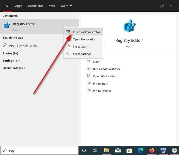The width and height of the screenshot is (179, 155).
Task: Click Open in the preview pane
Action: pyautogui.click(x=97, y=62)
